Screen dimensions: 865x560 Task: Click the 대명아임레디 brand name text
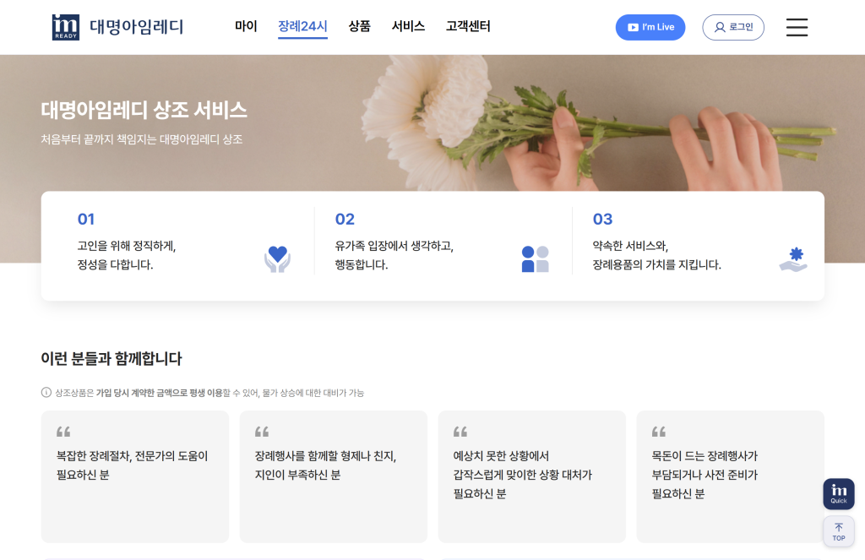[136, 27]
